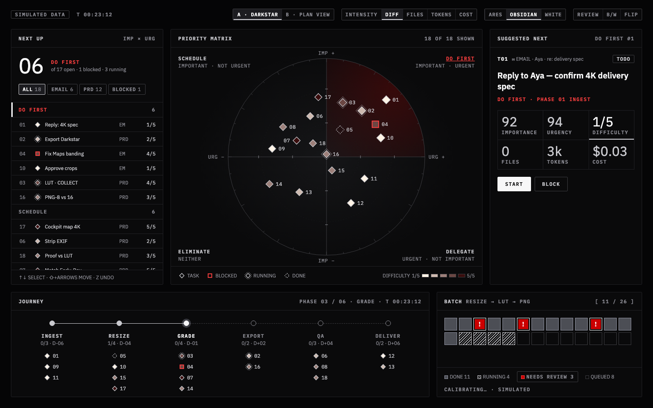Select task diamond 14 in the matrix
Screen dimensions: 653x408
coord(269,184)
